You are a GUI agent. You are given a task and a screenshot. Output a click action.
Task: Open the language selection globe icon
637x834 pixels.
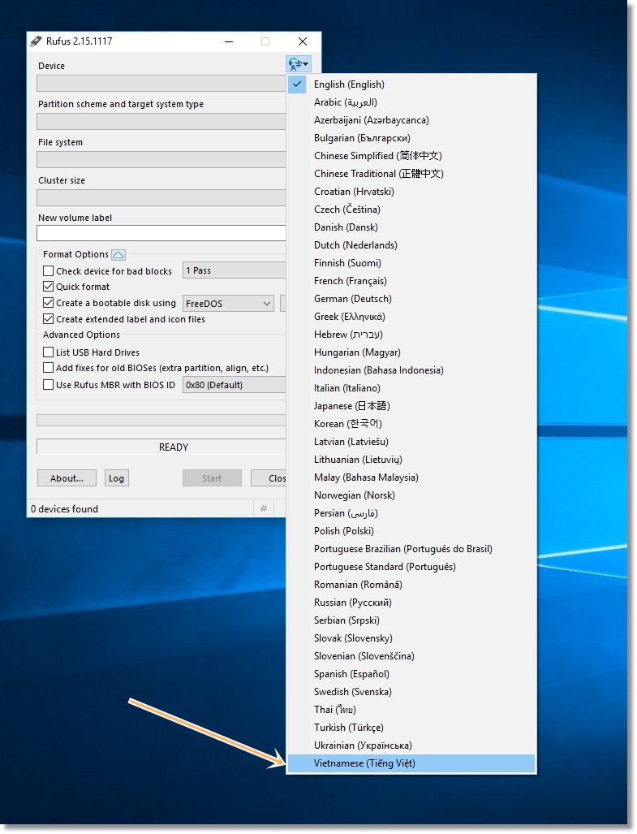click(298, 64)
